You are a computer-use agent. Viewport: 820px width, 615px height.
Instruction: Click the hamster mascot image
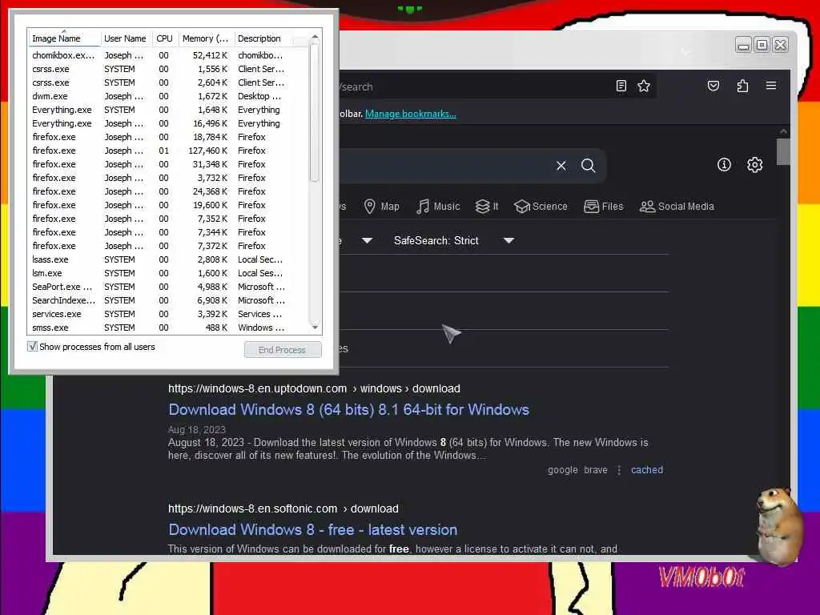point(778,525)
